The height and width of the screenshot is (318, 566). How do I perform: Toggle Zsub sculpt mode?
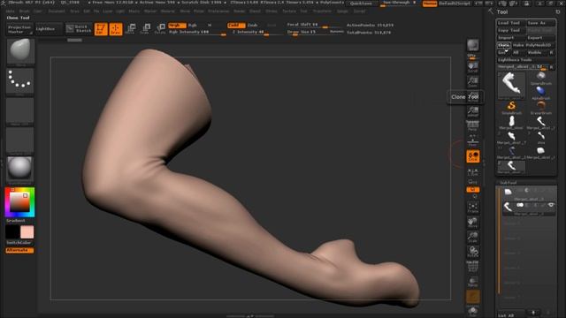253,26
